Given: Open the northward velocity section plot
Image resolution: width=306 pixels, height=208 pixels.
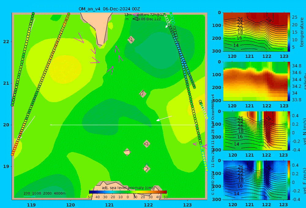Looking at the screenshot, I should click(255, 131).
